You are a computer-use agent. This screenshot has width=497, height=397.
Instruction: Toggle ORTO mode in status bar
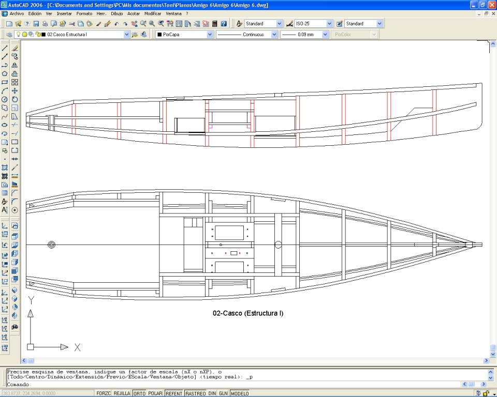click(139, 393)
